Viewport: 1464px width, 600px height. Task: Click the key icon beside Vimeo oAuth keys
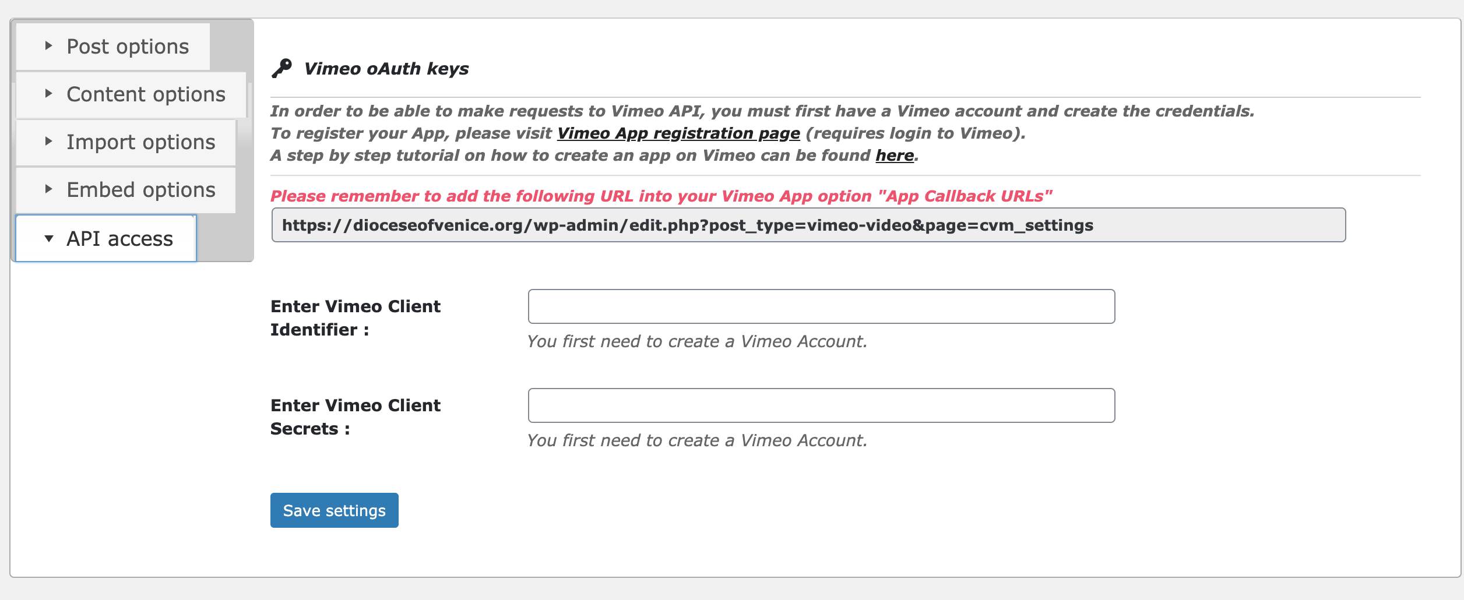[281, 68]
